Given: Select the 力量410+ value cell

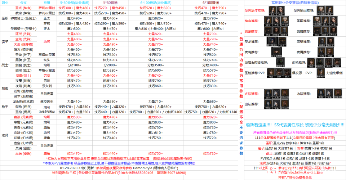Looking at the screenshot, I should point(75,102).
